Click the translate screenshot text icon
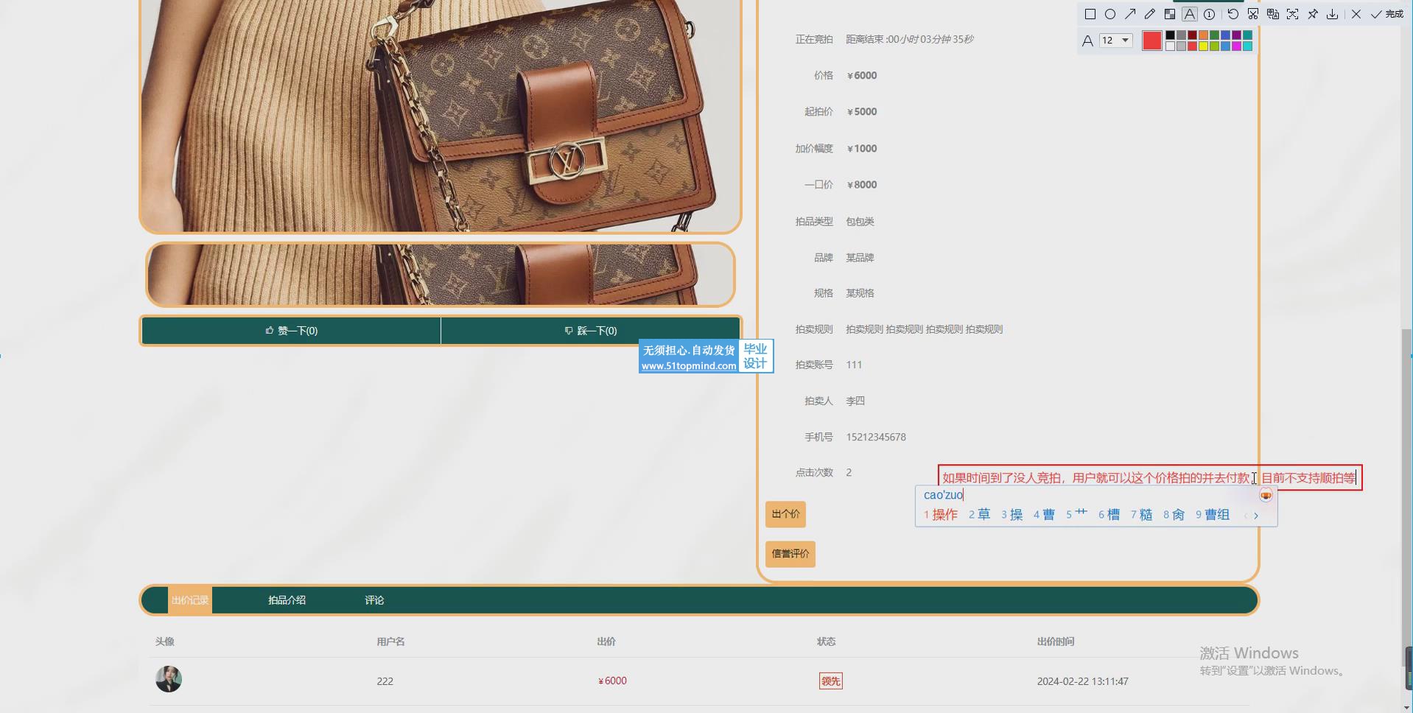Screen dimensions: 1413x713 1273,14
